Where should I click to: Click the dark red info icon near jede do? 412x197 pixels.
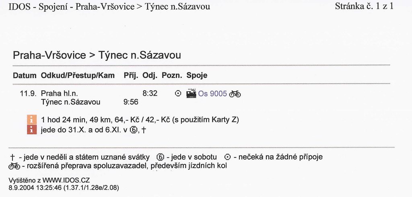pos(32,129)
